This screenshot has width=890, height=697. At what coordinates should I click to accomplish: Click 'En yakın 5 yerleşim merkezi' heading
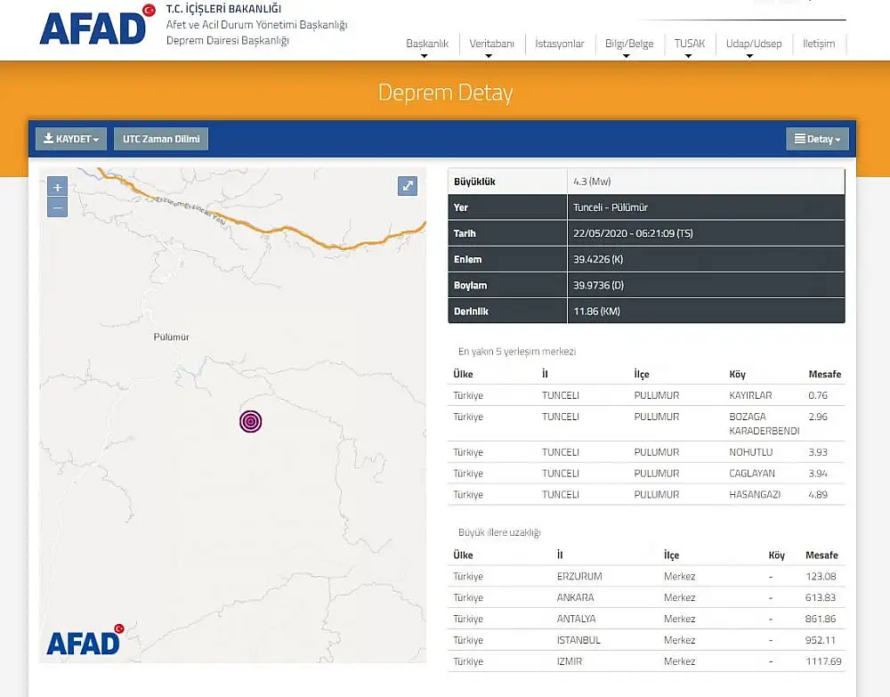tap(517, 352)
